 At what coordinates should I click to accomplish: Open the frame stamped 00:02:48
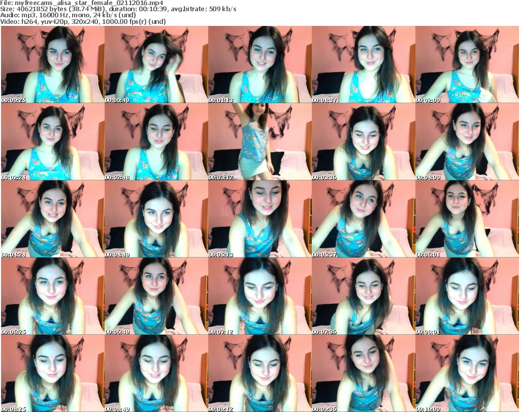point(156,142)
